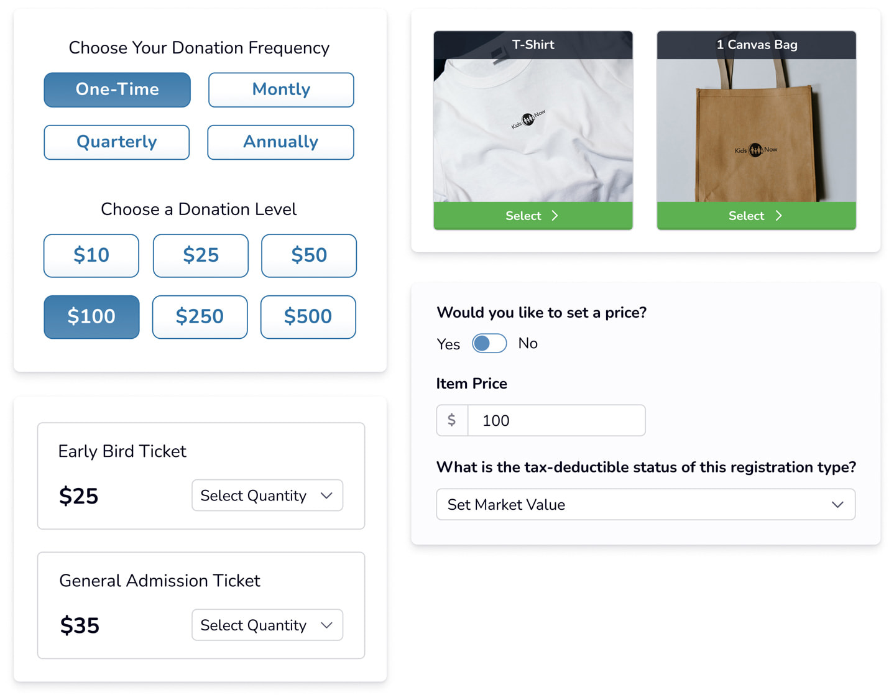The height and width of the screenshot is (700, 894).
Task: Open General Admission Ticket quantity dropdown
Action: pos(267,625)
